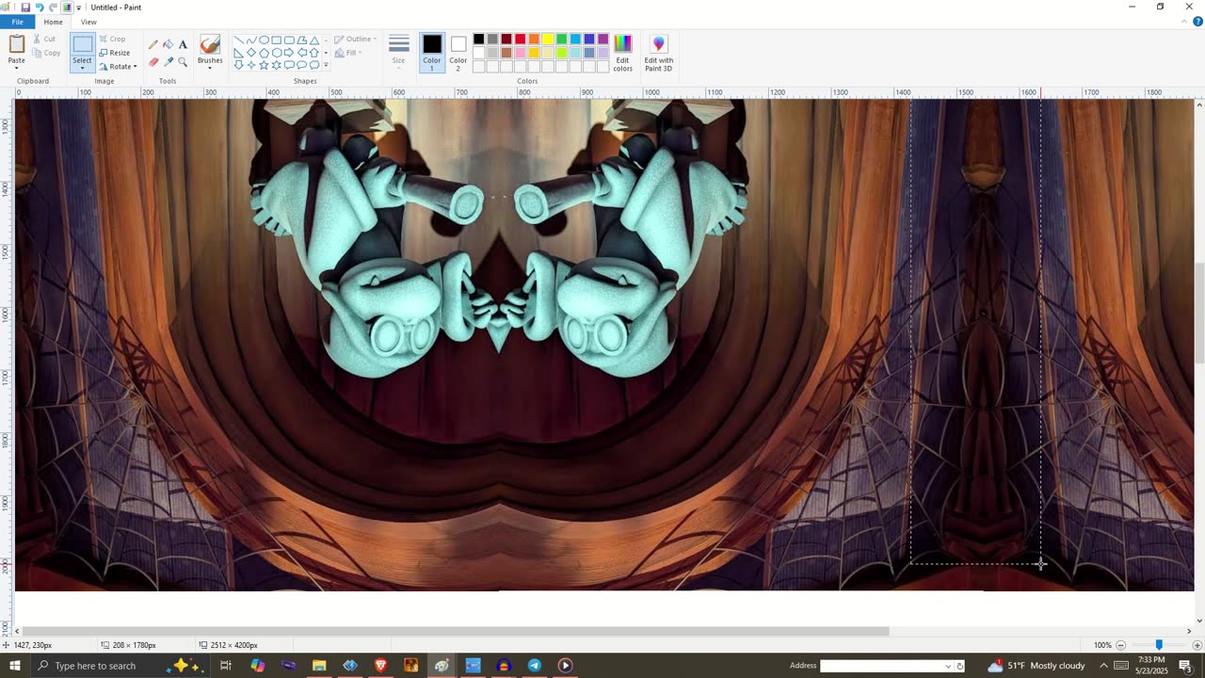Expand the Select options dropdown
The height and width of the screenshot is (678, 1205).
click(82, 68)
